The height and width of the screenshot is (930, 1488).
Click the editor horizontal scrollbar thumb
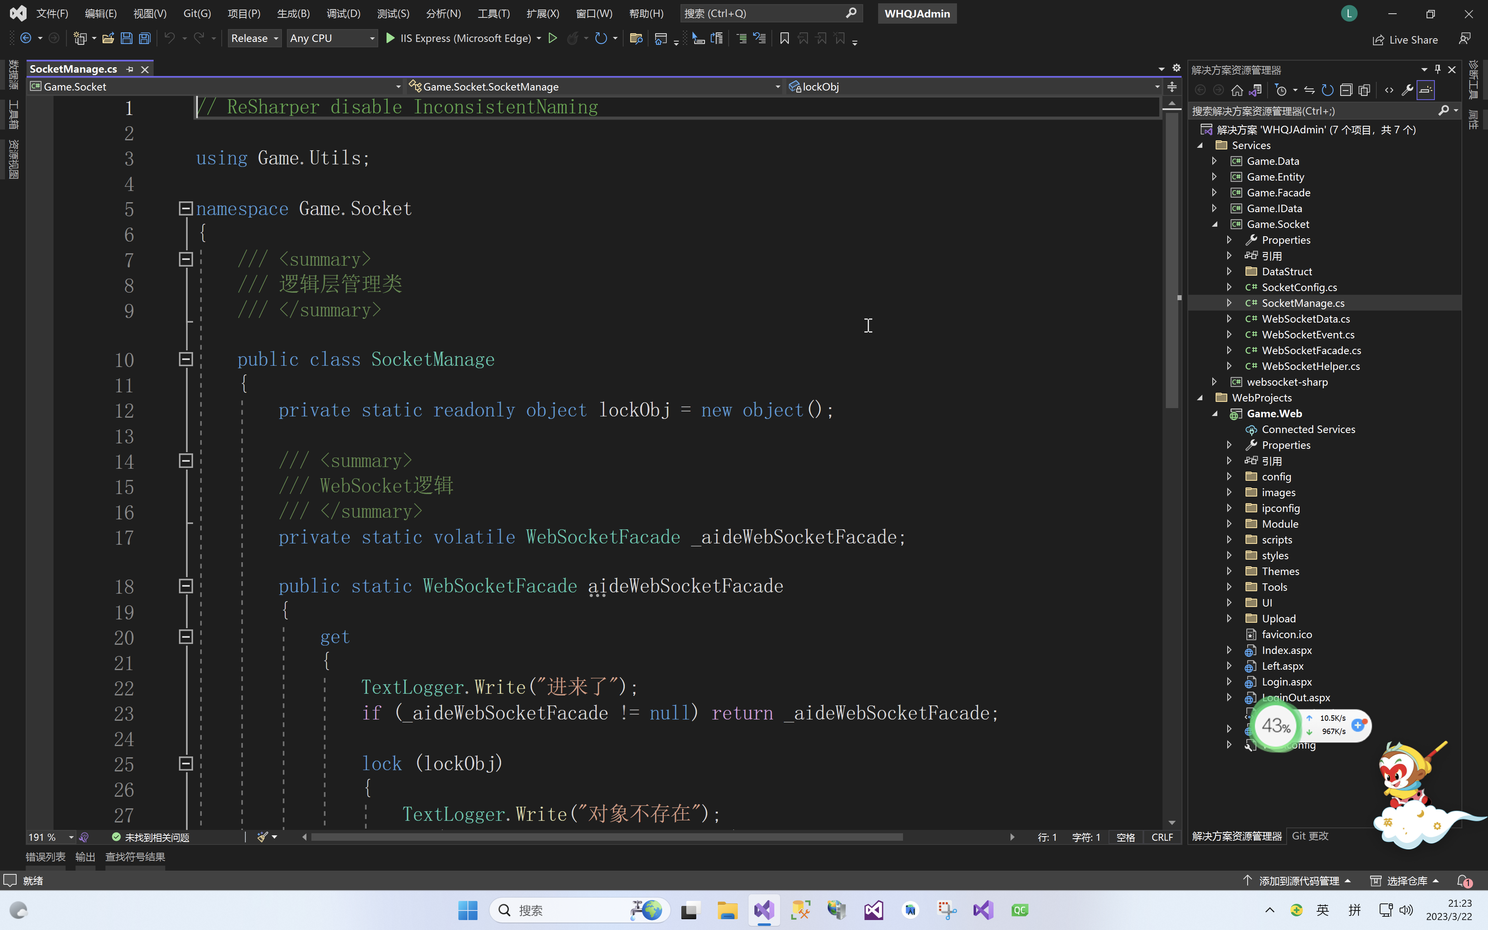[607, 837]
